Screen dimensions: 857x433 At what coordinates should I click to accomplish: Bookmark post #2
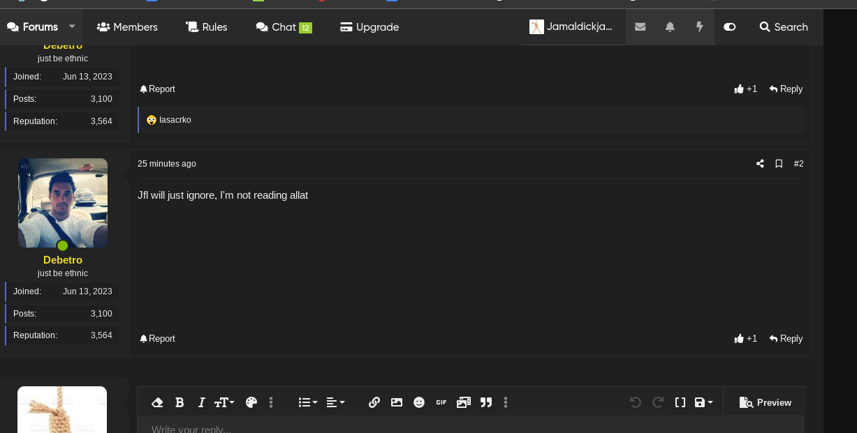[x=779, y=164]
